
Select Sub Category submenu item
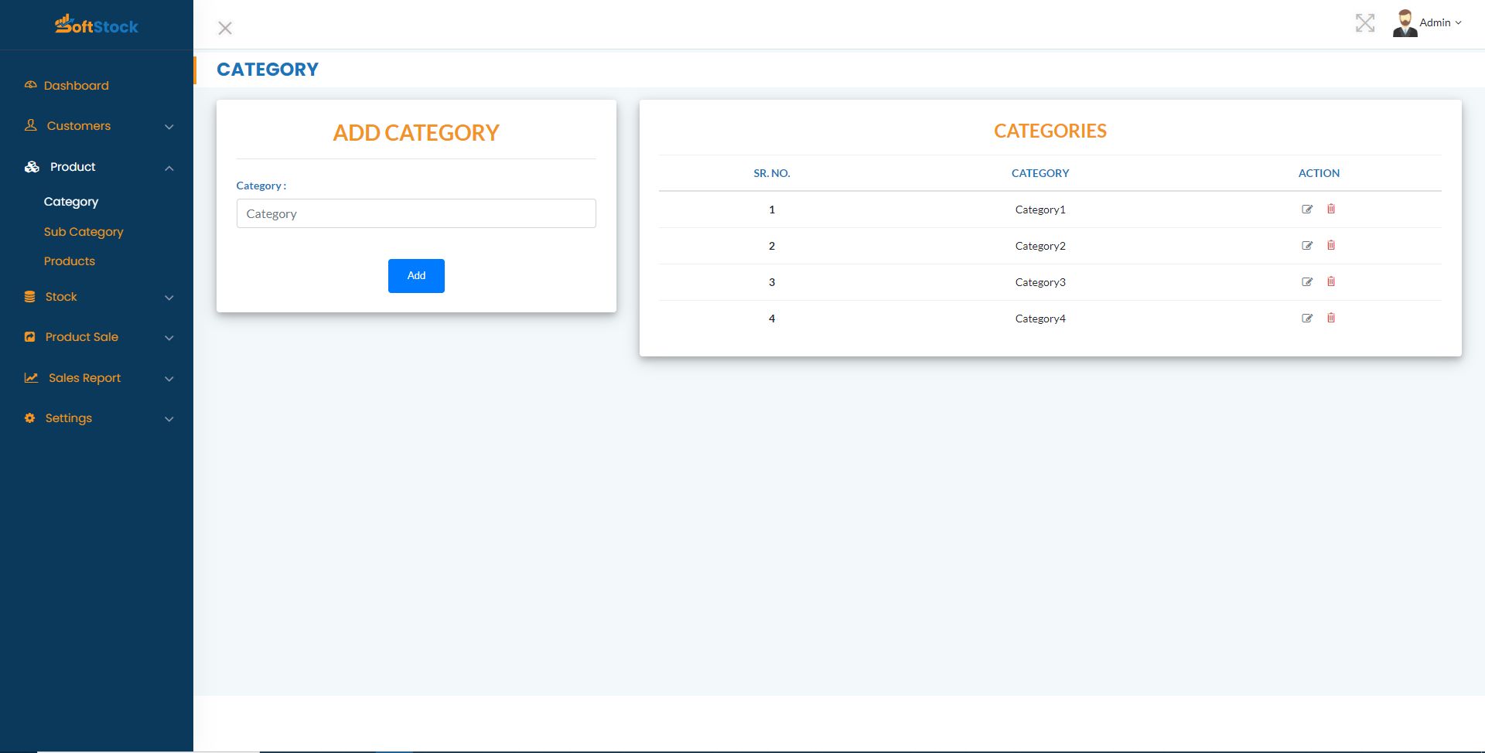click(x=84, y=232)
